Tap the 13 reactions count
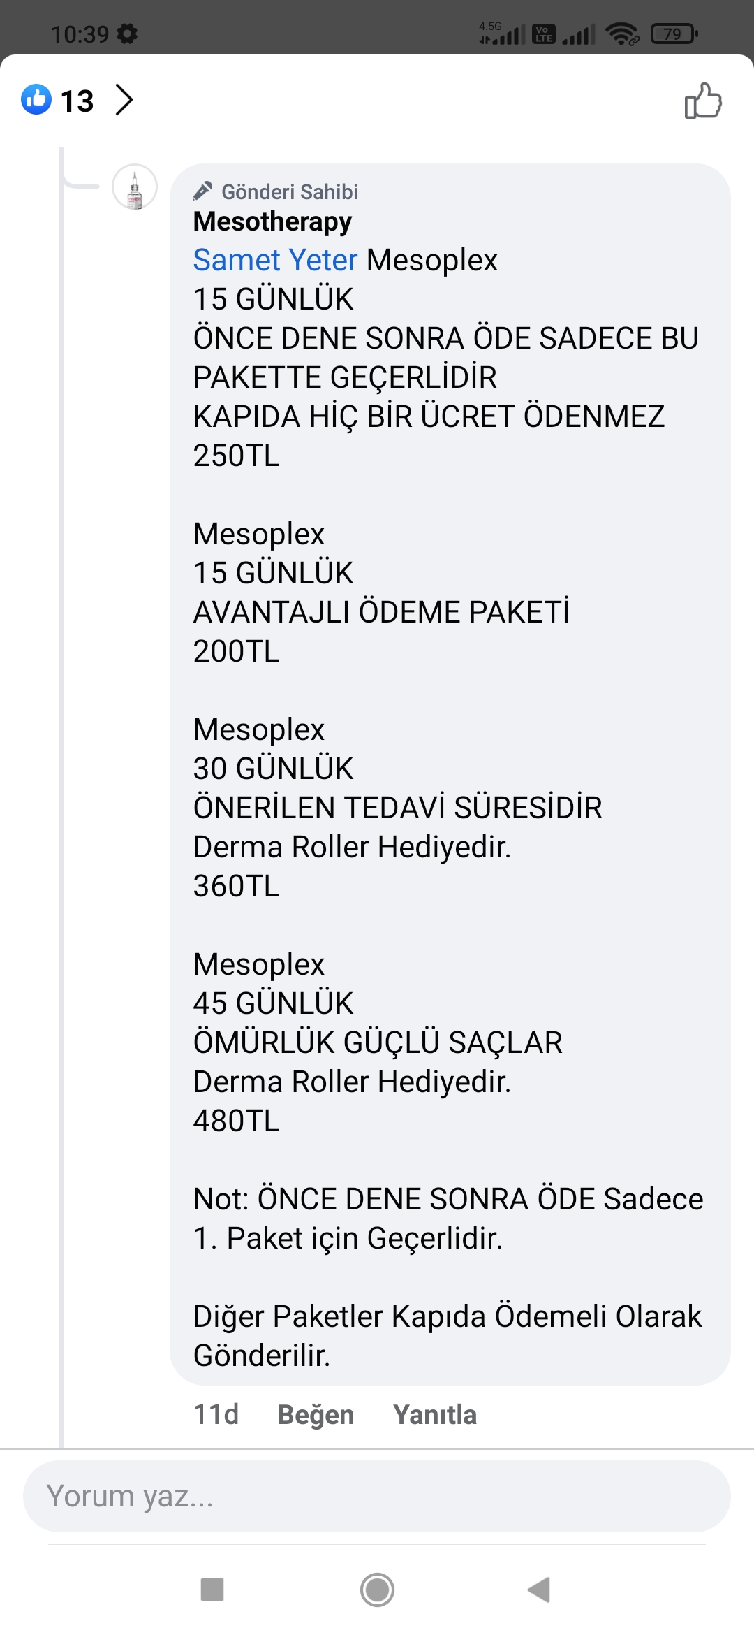Screen dimensions: 754x1635 point(77,101)
